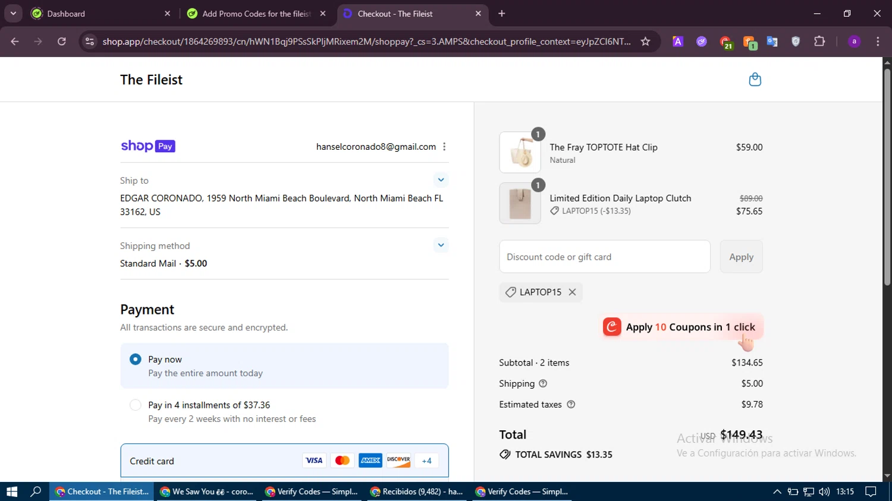892x501 pixels.
Task: Open the orange extension with badge 1
Action: pyautogui.click(x=749, y=42)
